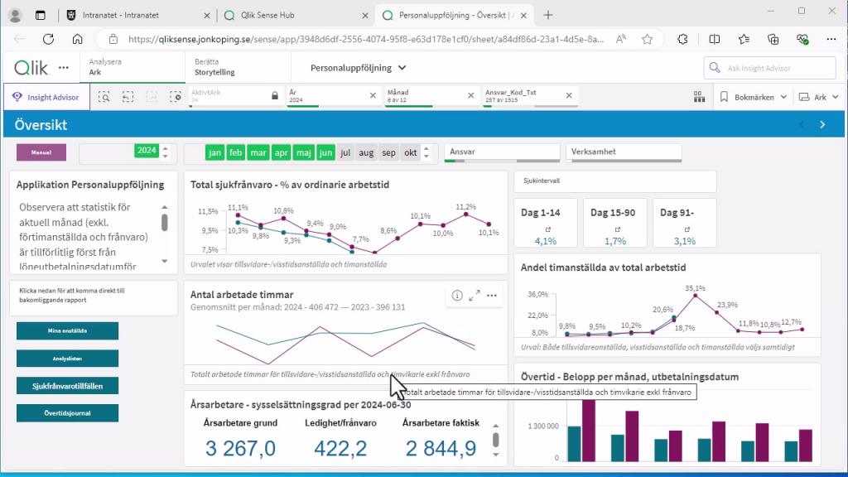
Task: Open browser favorites list icon
Action: [744, 39]
